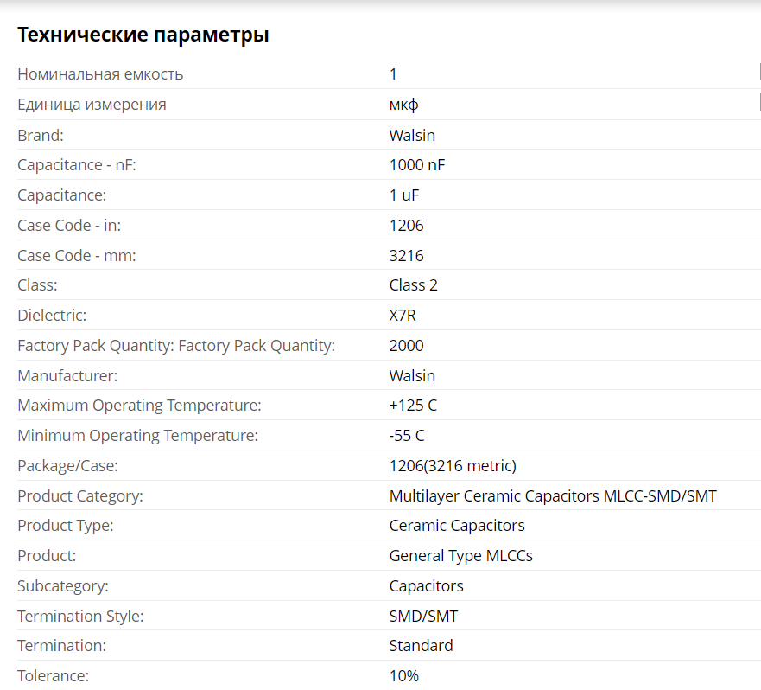Select the 'General Type MLCCs' value
The width and height of the screenshot is (761, 690).
click(x=461, y=556)
